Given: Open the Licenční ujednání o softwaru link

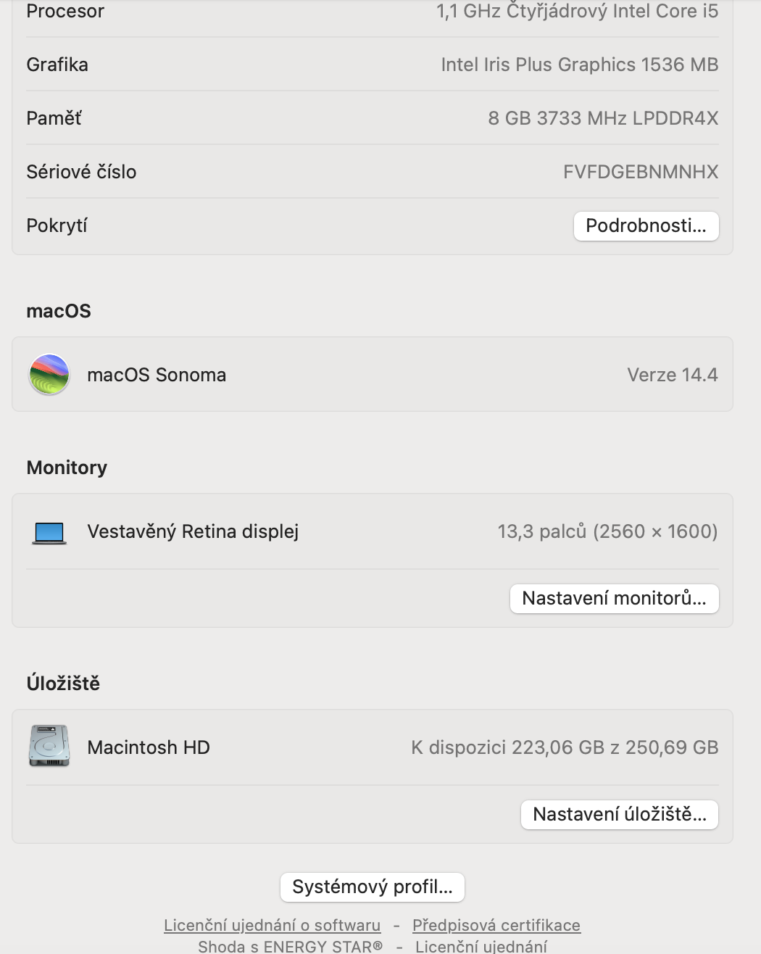Looking at the screenshot, I should [272, 925].
